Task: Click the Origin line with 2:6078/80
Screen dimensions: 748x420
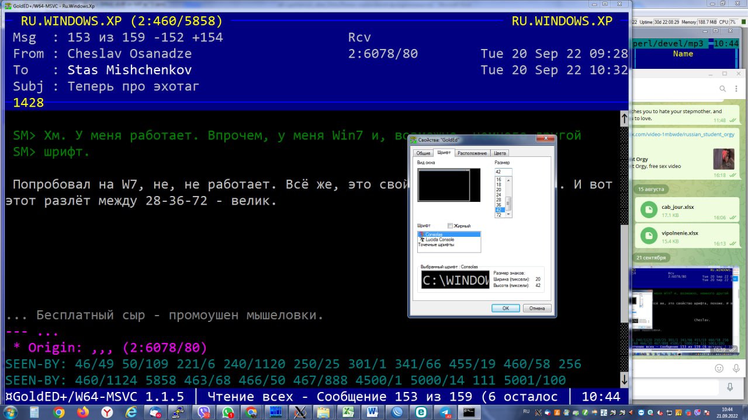Action: click(110, 348)
